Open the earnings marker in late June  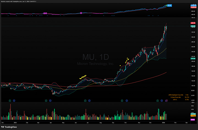point(85,101)
